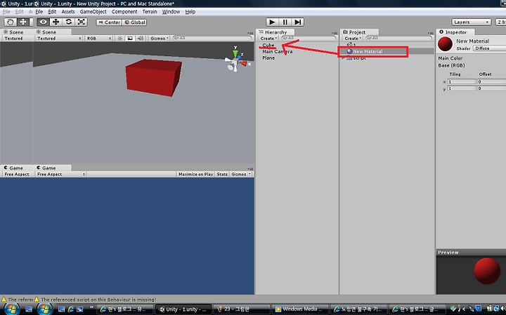The width and height of the screenshot is (506, 315).
Task: Click the Hierarchy search field
Action: coord(309,39)
